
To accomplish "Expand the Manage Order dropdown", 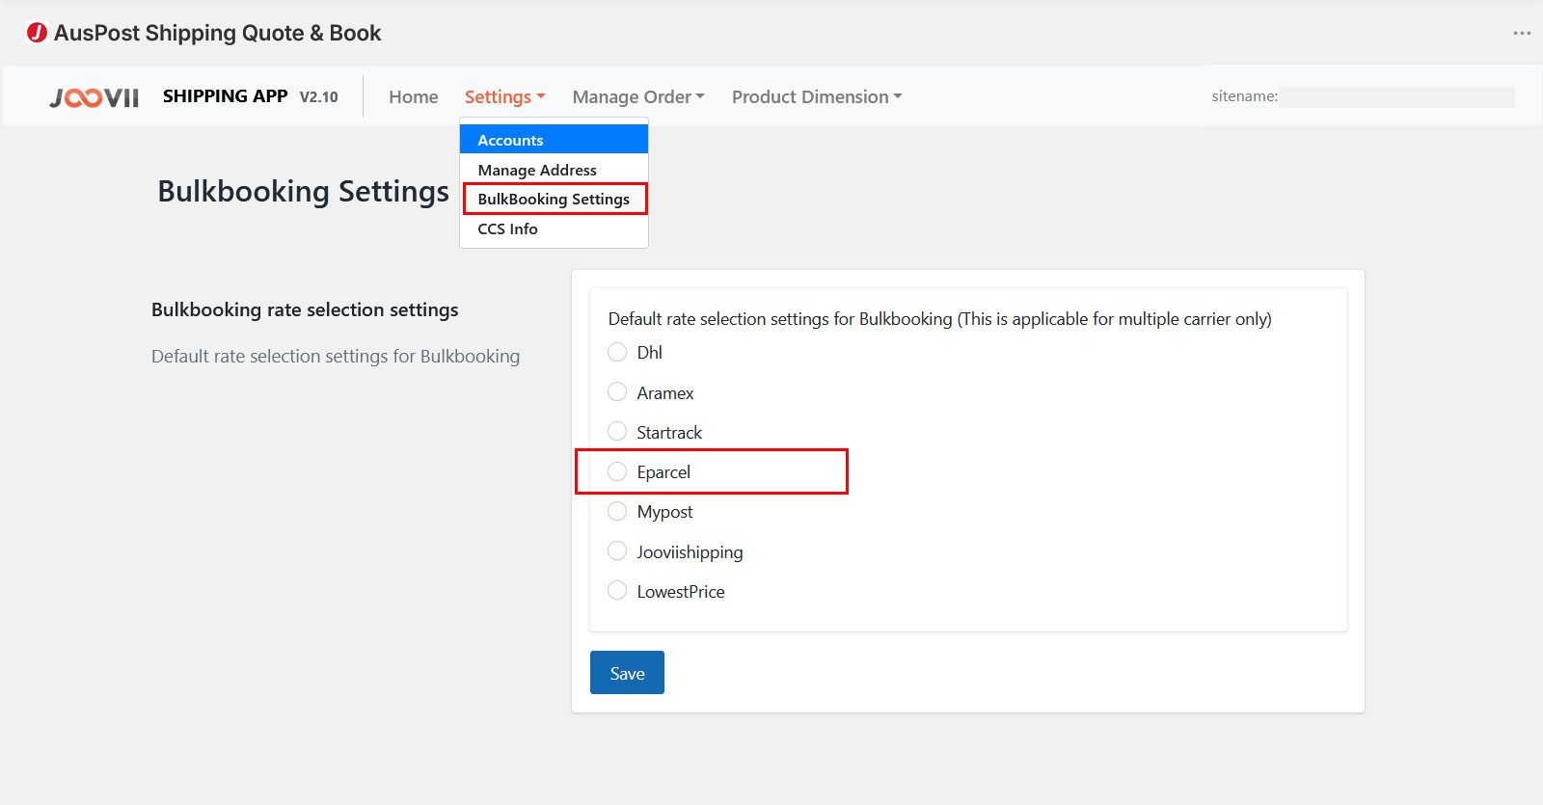I will pos(637,97).
